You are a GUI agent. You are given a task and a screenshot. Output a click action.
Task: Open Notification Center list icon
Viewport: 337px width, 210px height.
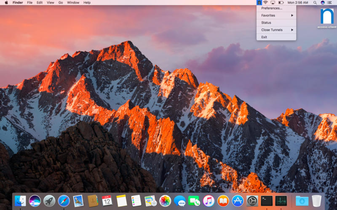330,3
